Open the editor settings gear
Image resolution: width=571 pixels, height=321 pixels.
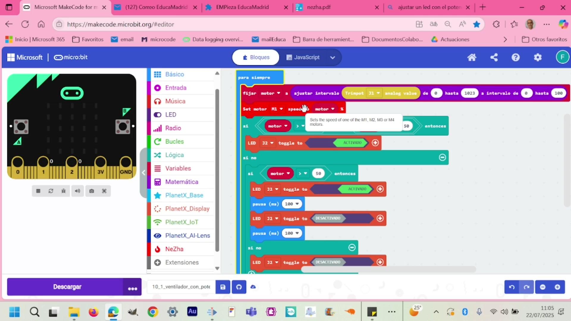538,57
